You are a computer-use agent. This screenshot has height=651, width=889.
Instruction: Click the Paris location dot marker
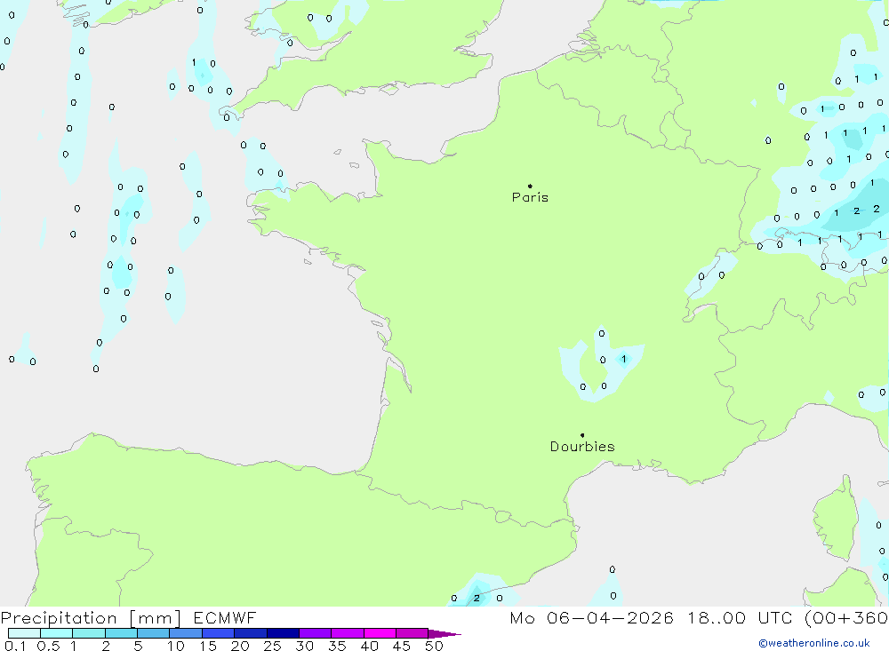click(530, 186)
